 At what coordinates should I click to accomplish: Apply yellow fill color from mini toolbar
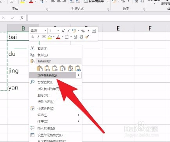pyautogui.click(x=50, y=37)
